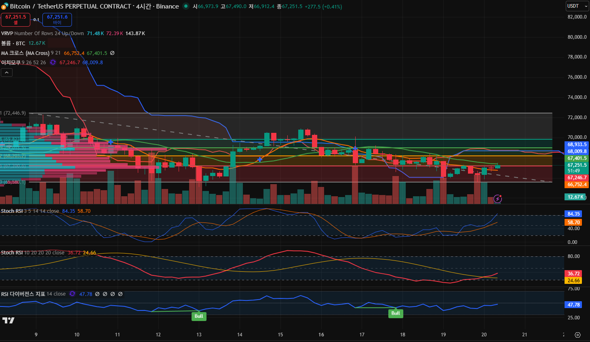
Task: Click RSI divergence indicator purple refresh icon
Action: pos(72,294)
